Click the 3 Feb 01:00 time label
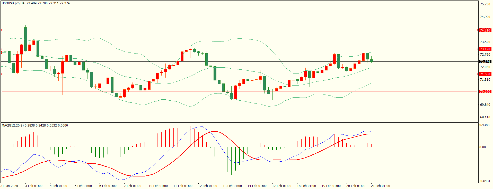The height and width of the screenshot is (189, 493). 34,186
